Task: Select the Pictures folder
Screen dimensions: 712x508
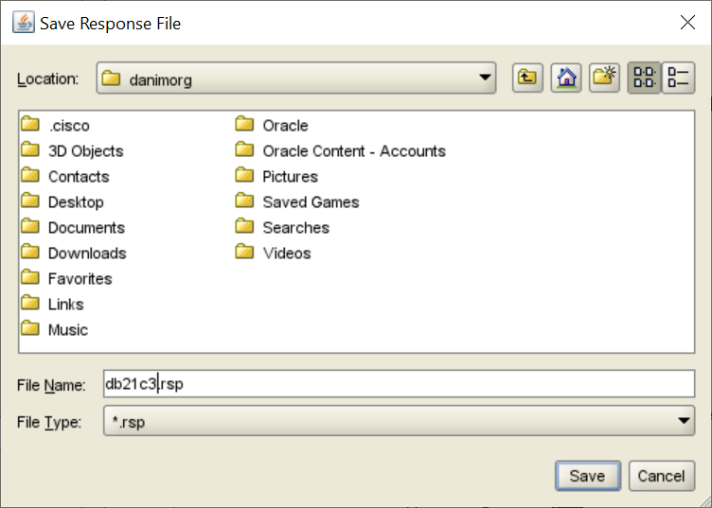Action: click(x=290, y=177)
